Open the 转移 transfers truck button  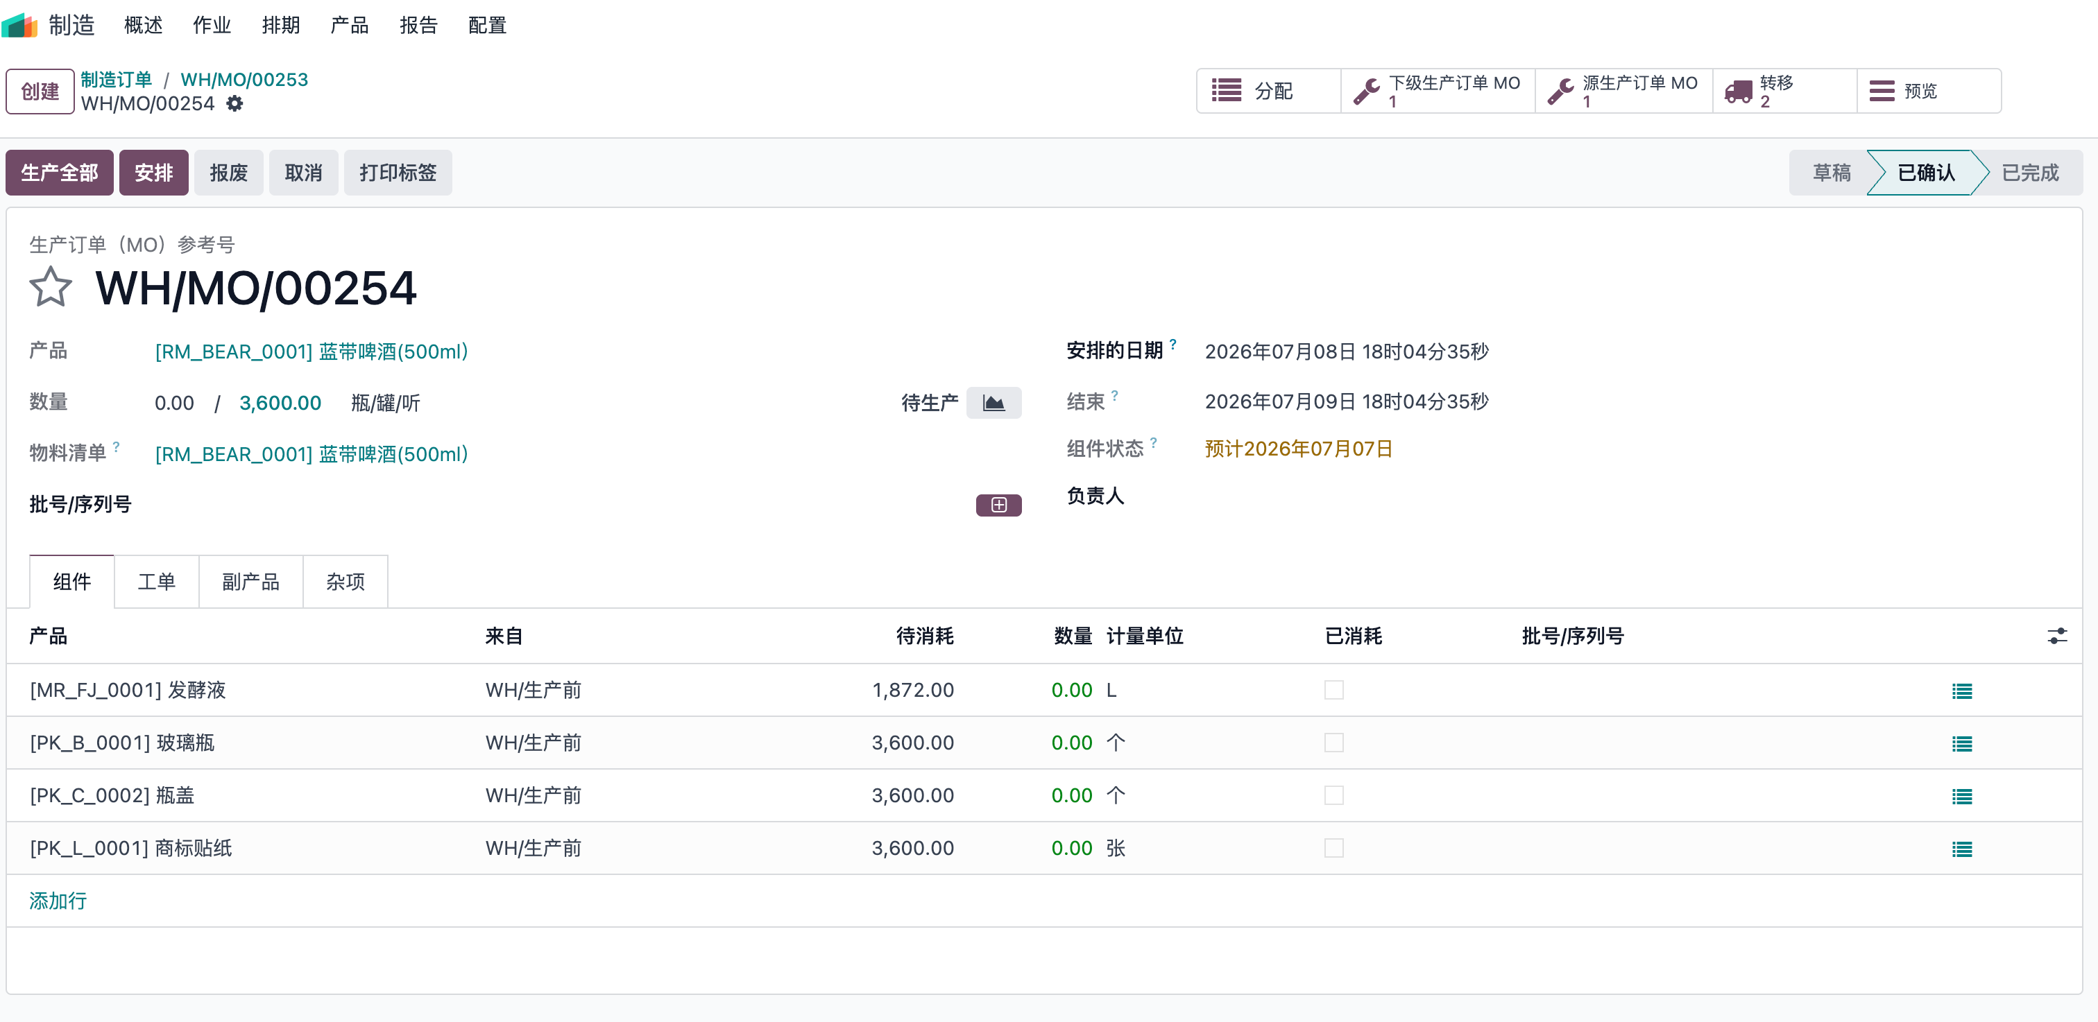(1785, 90)
